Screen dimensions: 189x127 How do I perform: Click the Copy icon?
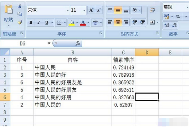coord(20,14)
